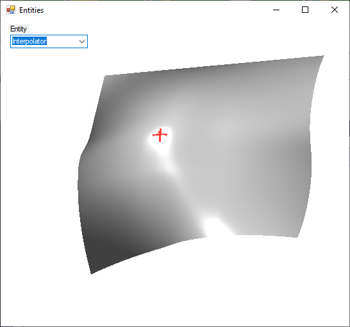Click empty white area below the surface
Viewport: 350px width, 327px height.
[201, 291]
